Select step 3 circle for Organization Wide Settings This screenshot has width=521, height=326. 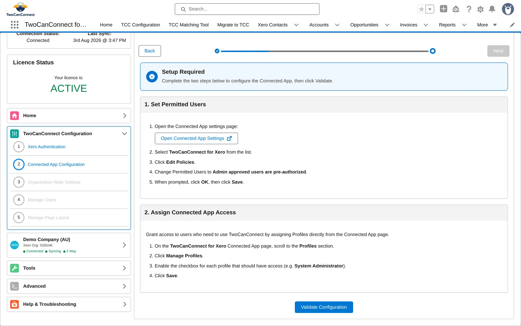coord(19,182)
